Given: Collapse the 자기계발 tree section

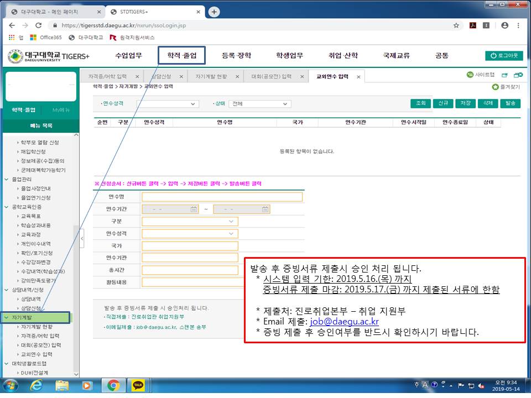Looking at the screenshot, I should pyautogui.click(x=6, y=318).
